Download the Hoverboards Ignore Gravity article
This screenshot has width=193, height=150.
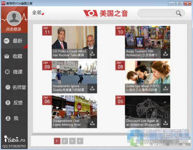click(x=92, y=88)
